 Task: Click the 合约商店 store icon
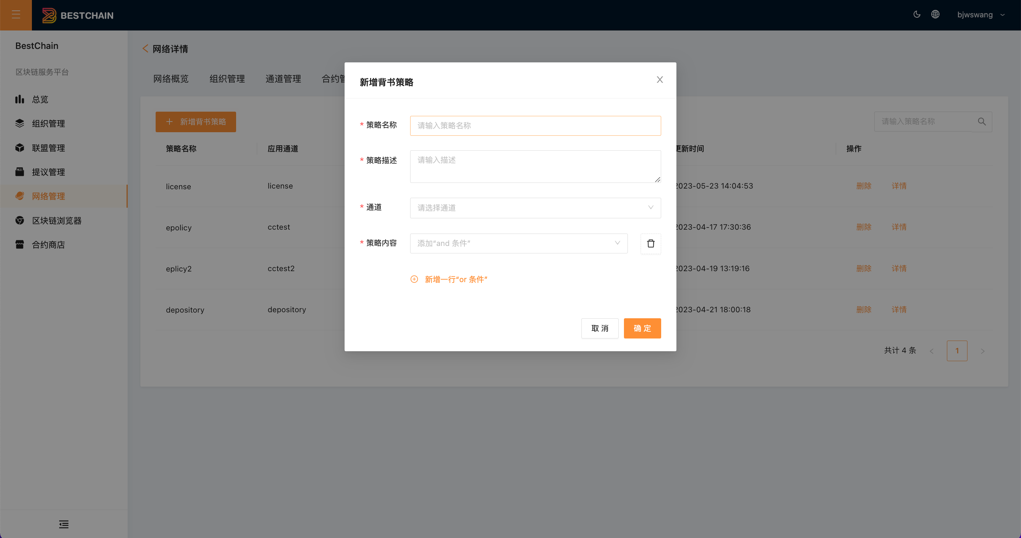[x=20, y=245]
